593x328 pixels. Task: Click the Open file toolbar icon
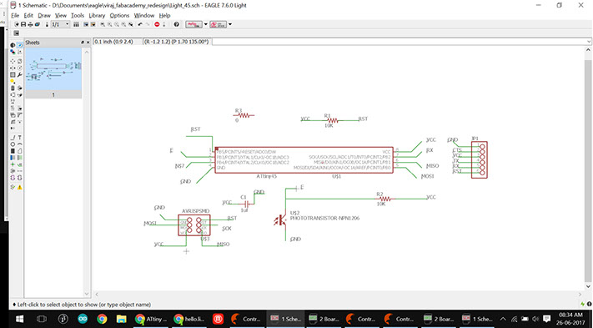point(16,24)
